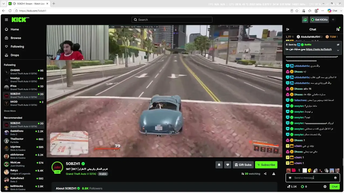Click the KICKs balance icon showing 0

click(x=304, y=187)
